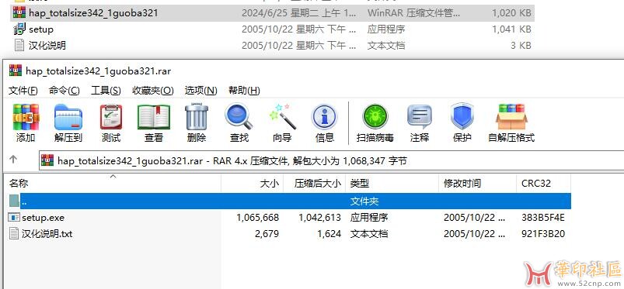Open the 选项(N) menu
This screenshot has width=624, height=289.
[x=201, y=91]
